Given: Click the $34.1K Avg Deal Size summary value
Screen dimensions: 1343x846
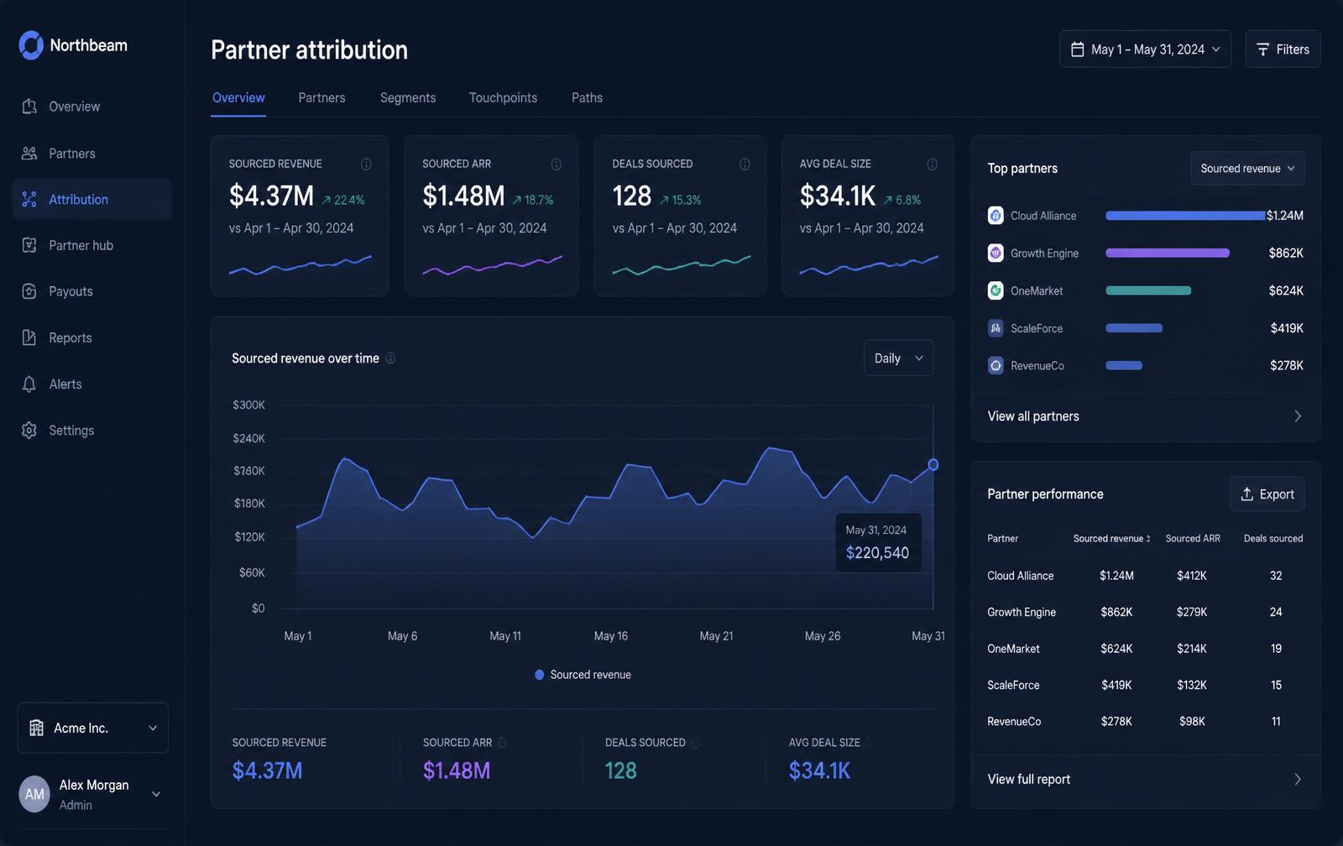Looking at the screenshot, I should coord(820,770).
